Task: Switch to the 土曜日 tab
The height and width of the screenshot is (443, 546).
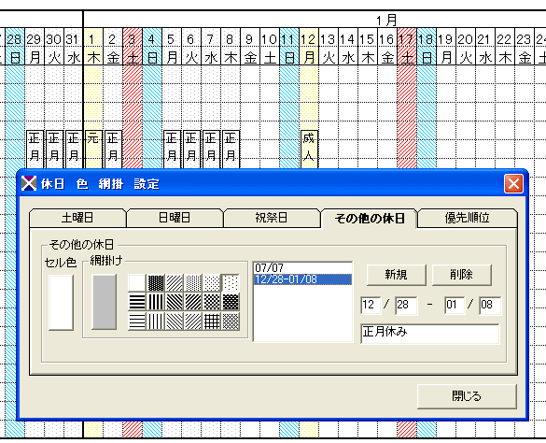Action: pyautogui.click(x=77, y=218)
